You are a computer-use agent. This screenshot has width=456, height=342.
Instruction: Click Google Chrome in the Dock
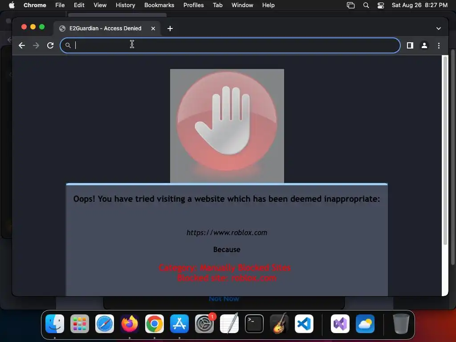pyautogui.click(x=155, y=324)
